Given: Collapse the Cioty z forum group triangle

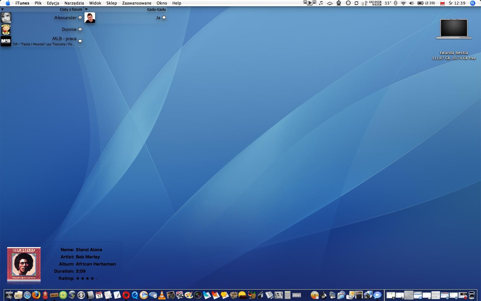Looking at the screenshot, I should (x=2, y=9).
